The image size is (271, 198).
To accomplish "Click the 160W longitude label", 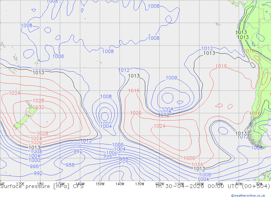I will 80,184.
